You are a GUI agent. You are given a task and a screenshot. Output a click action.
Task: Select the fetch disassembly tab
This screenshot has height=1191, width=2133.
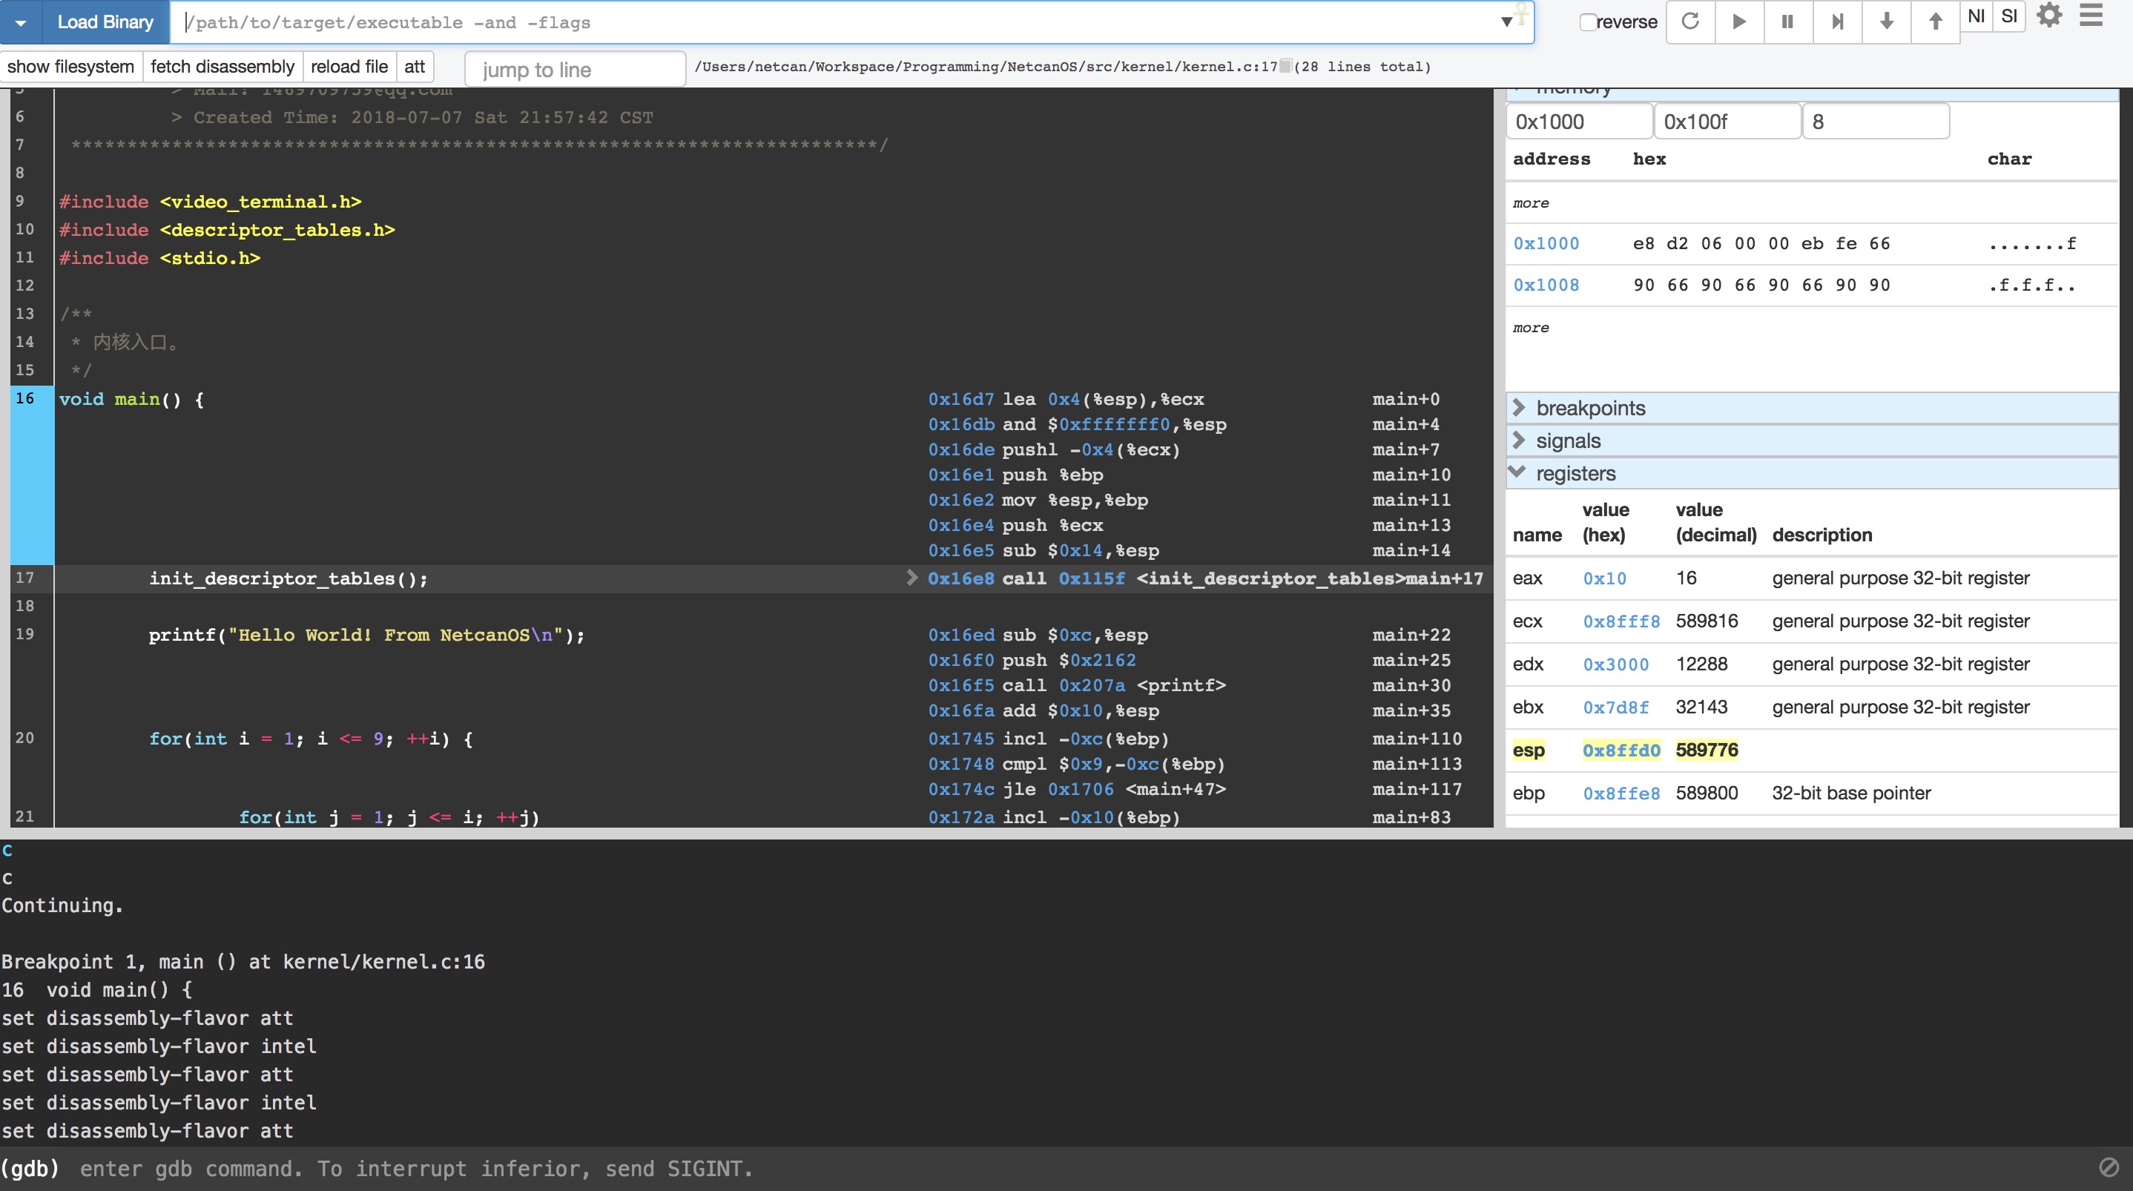222,66
